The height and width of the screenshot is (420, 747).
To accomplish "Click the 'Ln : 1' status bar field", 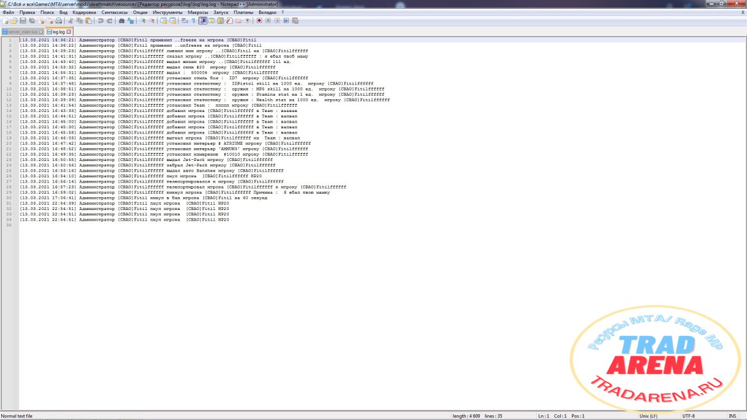I will pos(543,416).
